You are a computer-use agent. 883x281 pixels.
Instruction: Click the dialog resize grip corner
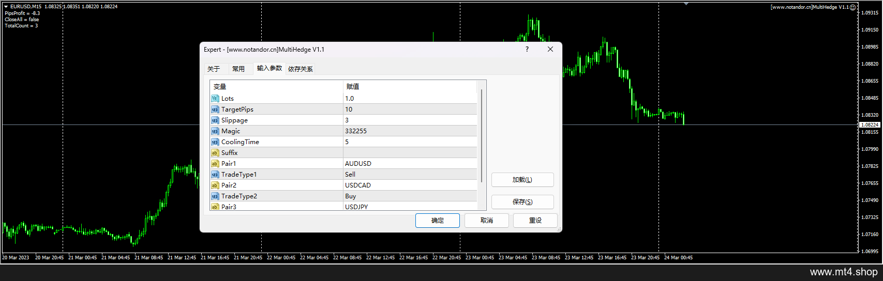coord(559,229)
